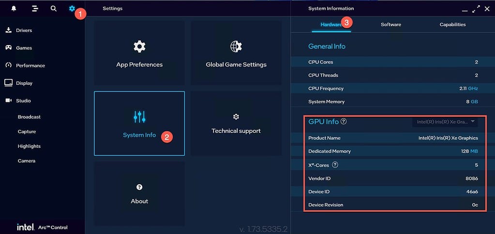Click the Technical support gear icon
The width and height of the screenshot is (495, 234).
click(236, 117)
